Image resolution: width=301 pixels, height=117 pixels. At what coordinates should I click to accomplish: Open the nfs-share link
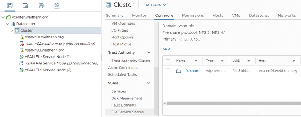(x=191, y=71)
